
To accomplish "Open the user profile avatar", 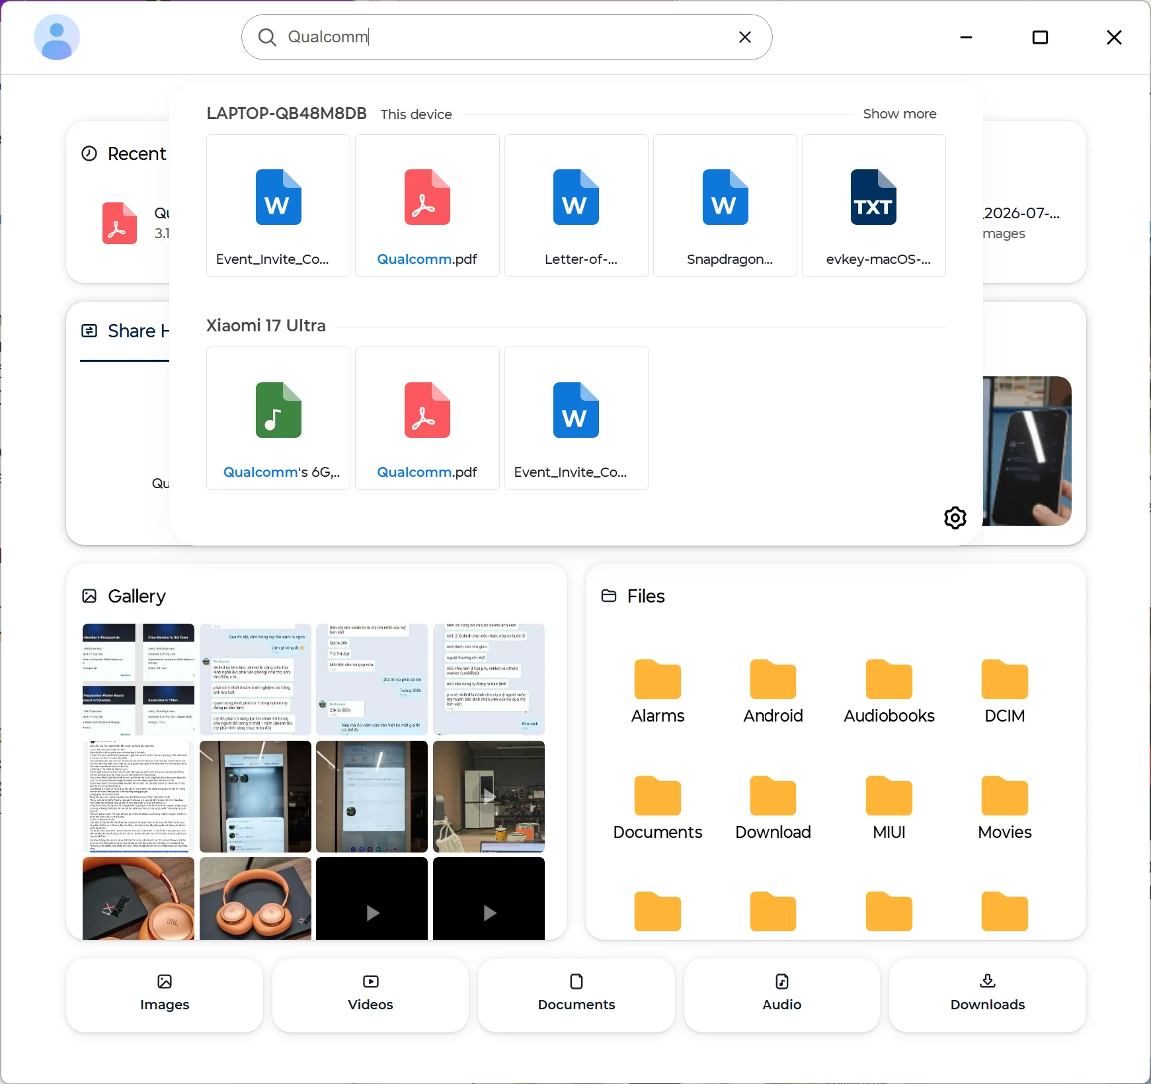I will (x=57, y=37).
